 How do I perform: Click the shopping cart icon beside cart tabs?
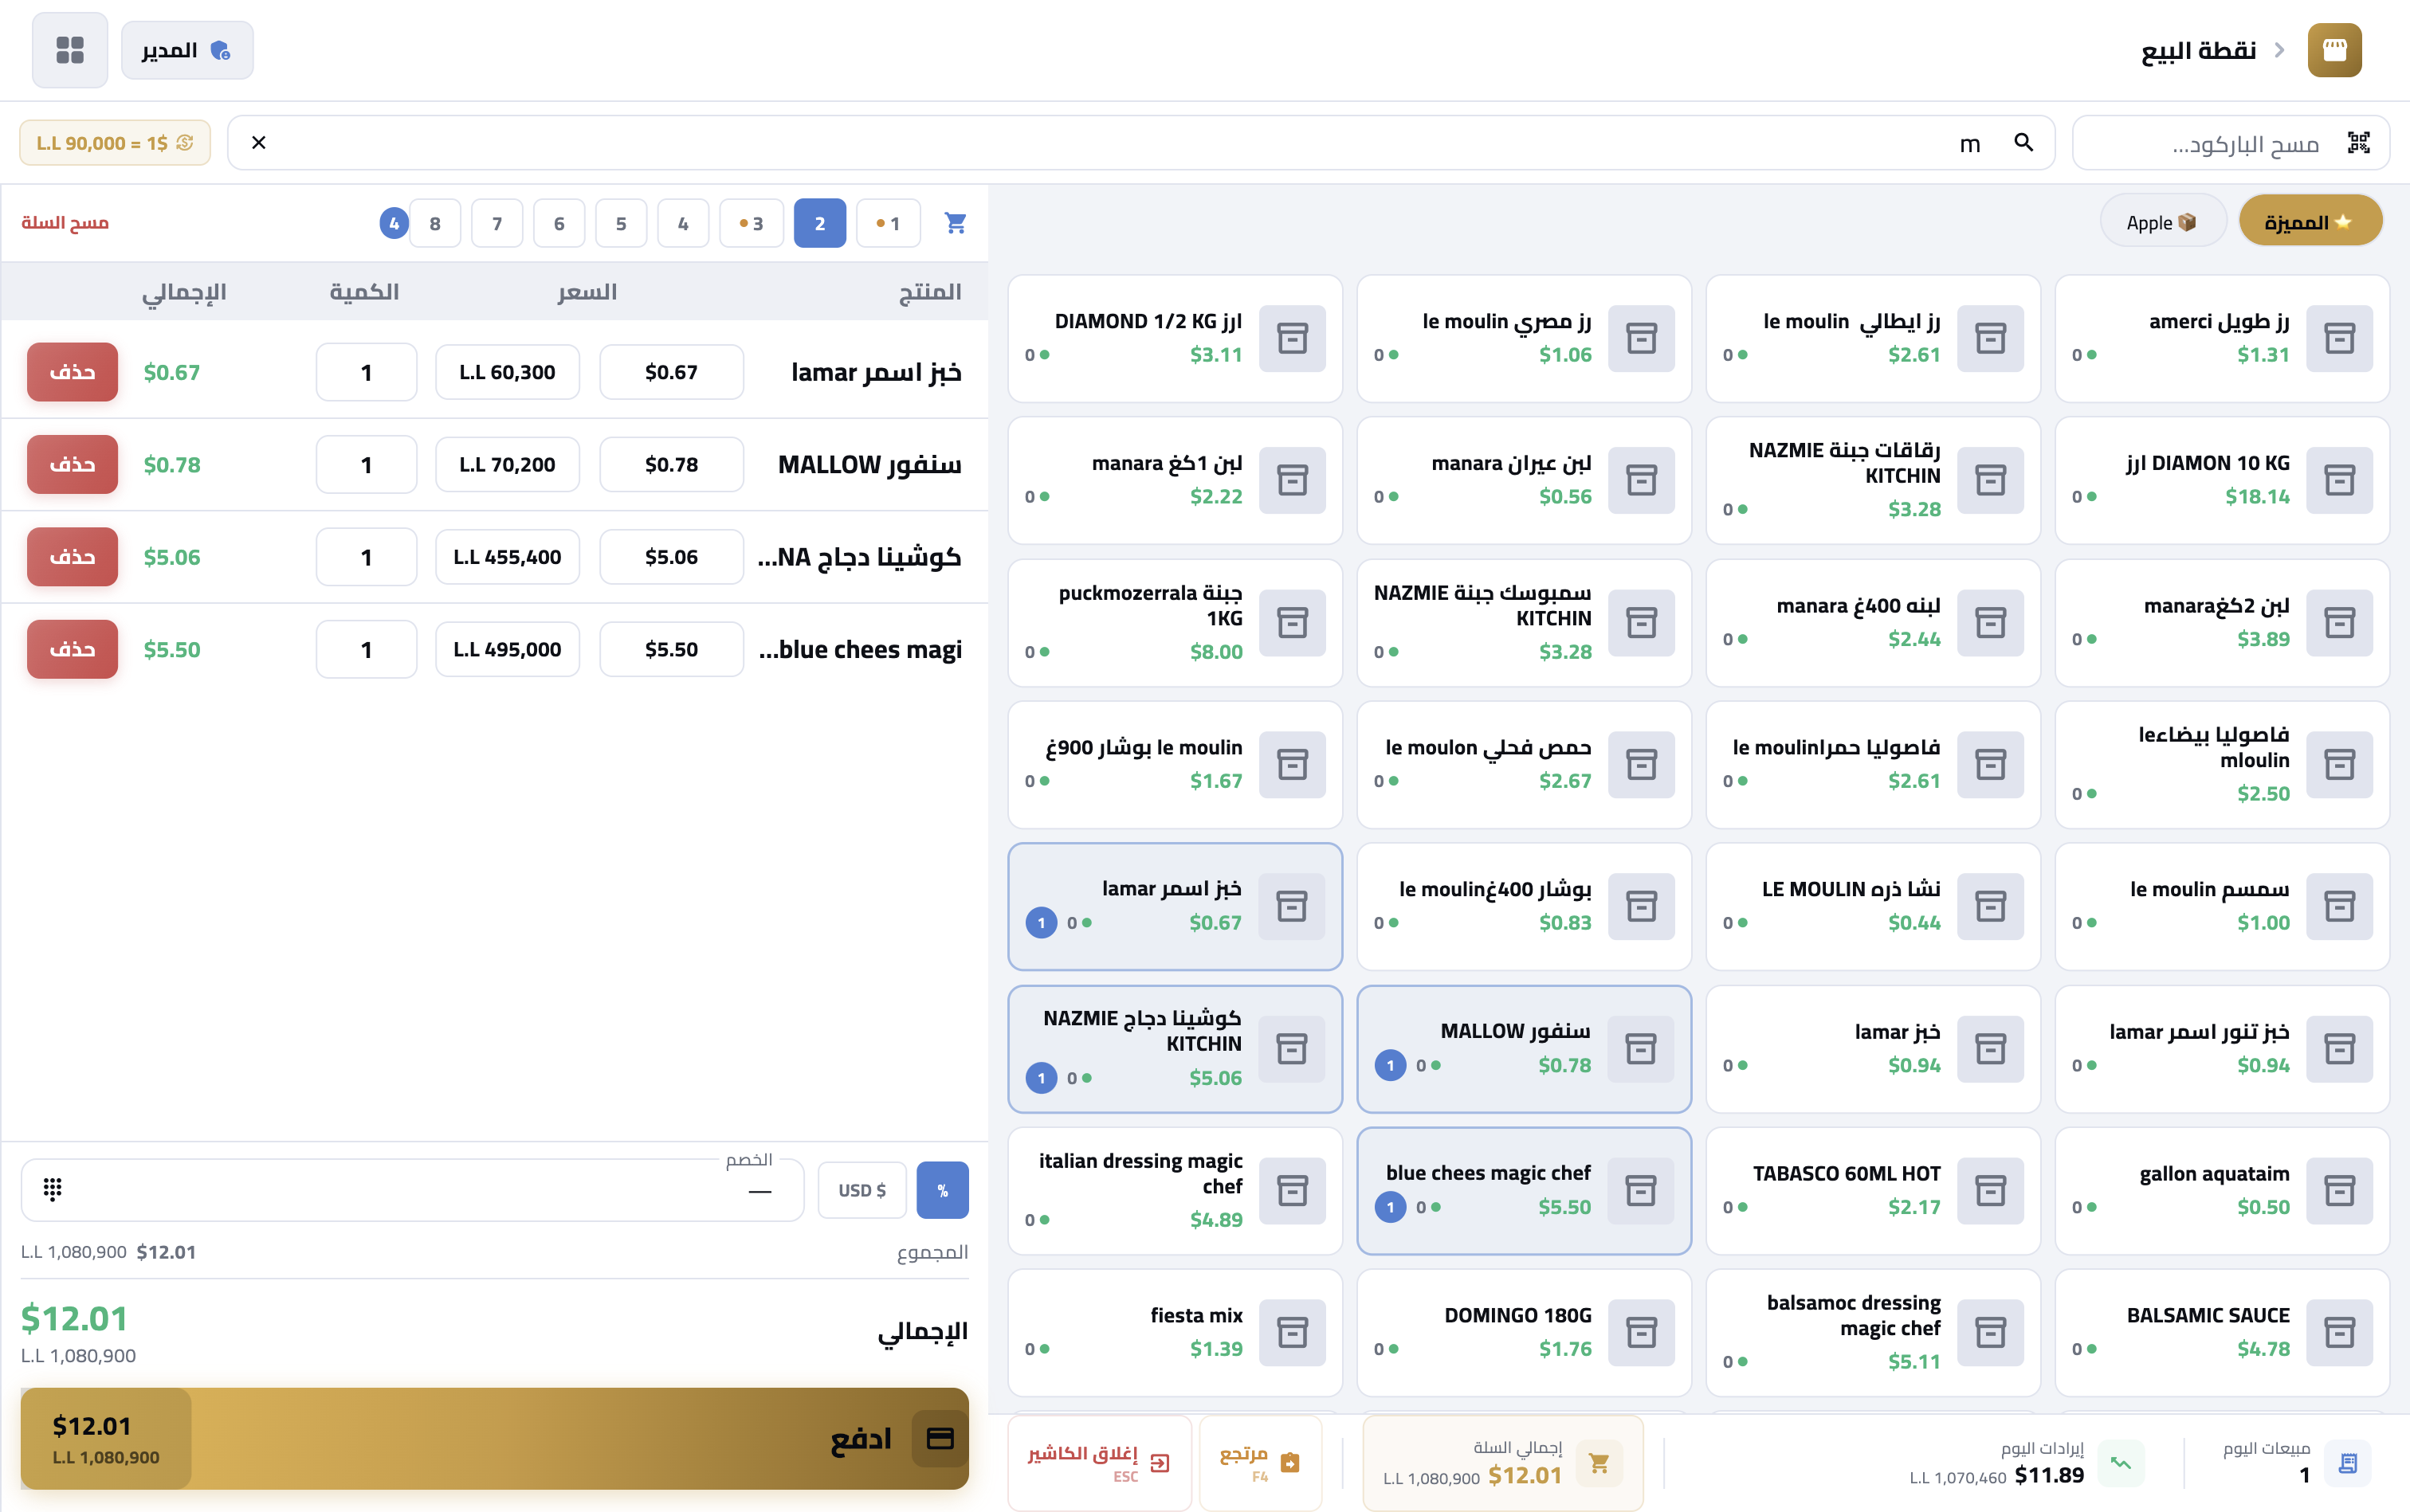pyautogui.click(x=956, y=223)
